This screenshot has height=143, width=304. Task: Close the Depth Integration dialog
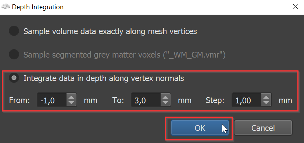click(295, 7)
